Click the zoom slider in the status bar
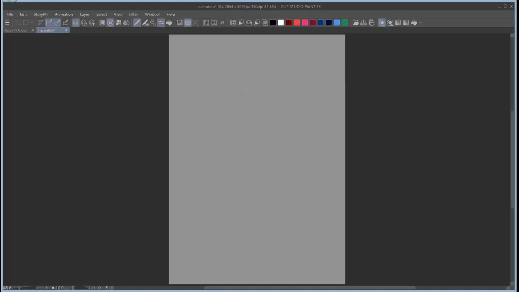 (x=28, y=288)
